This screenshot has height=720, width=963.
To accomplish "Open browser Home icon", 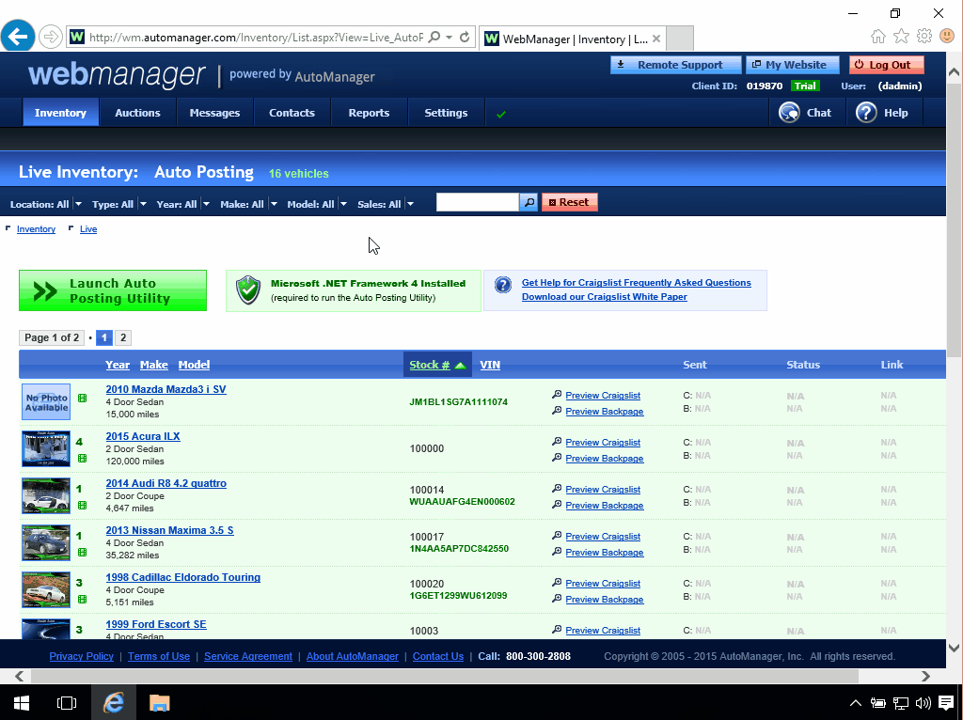I will tap(878, 37).
